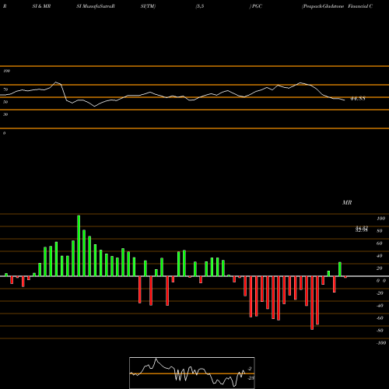Click the overlapping '34.32 / 32.98' value label
This screenshot has height=389, width=389.
362,229
